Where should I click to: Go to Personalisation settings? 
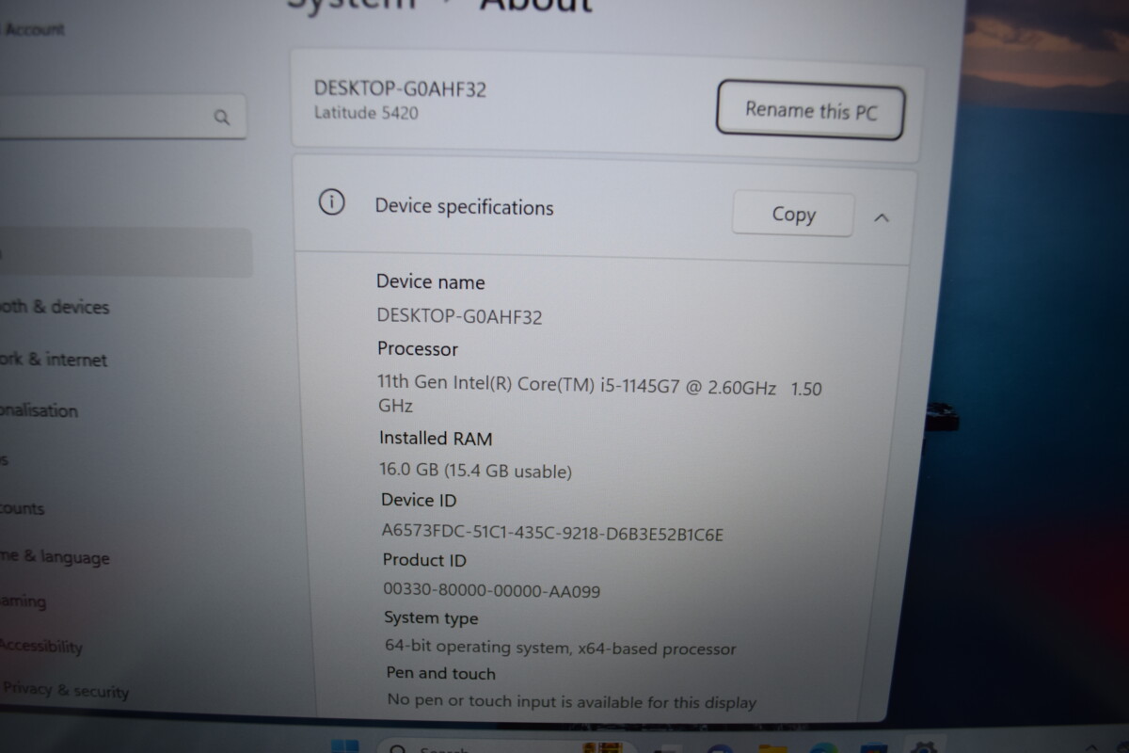40,410
